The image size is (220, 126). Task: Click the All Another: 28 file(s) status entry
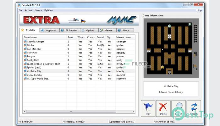164,122
